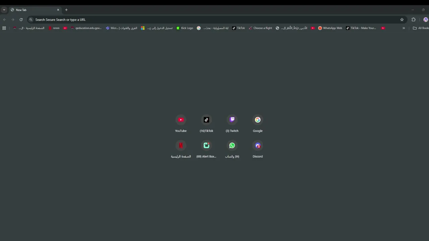
Task: Open the (3) Twitch shortcut tile
Action: click(x=232, y=124)
